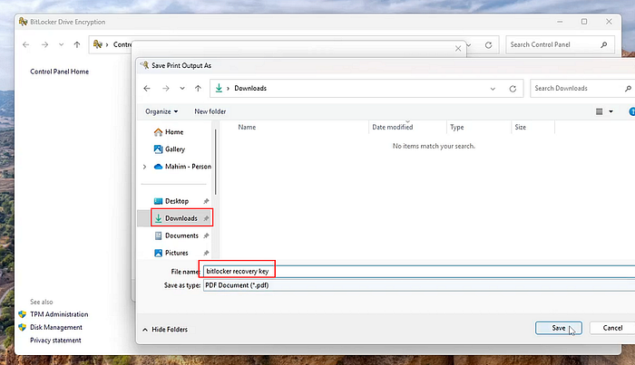This screenshot has width=635, height=365.
Task: Create a New folder
Action: coord(210,111)
